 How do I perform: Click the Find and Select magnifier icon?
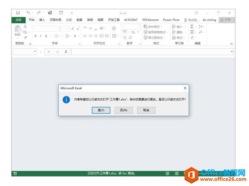200,32
